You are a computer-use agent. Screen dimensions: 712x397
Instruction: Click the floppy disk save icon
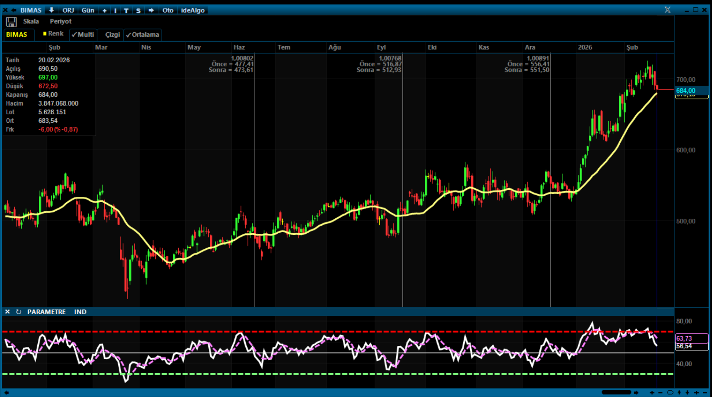11,22
